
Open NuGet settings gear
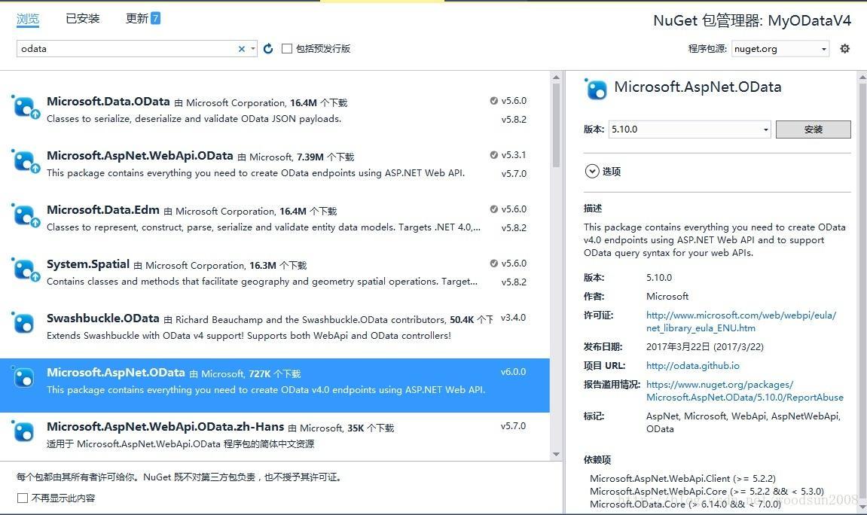click(x=844, y=49)
